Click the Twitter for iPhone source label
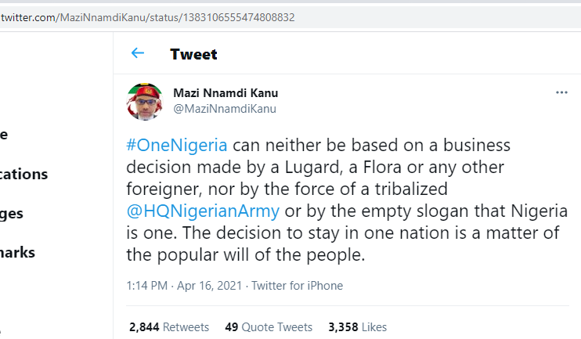581x339 pixels. coord(298,286)
